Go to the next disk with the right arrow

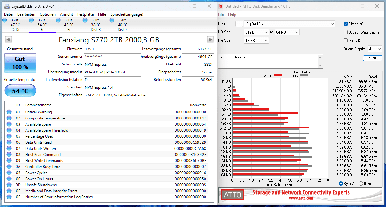[210, 39]
